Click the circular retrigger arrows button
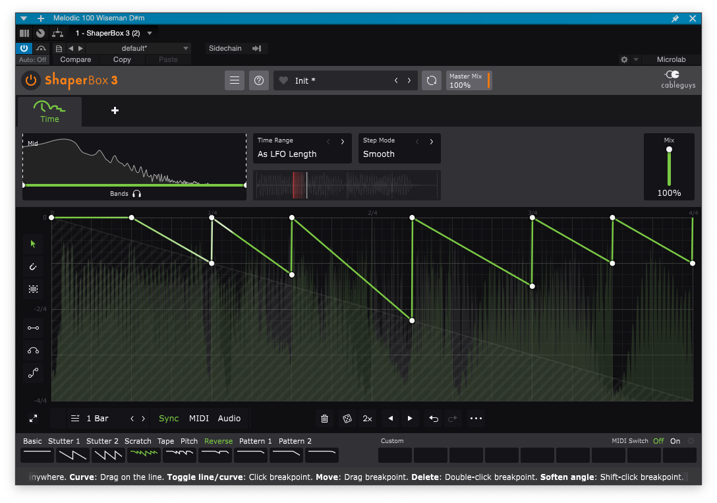The height and width of the screenshot is (503, 717). point(431,80)
